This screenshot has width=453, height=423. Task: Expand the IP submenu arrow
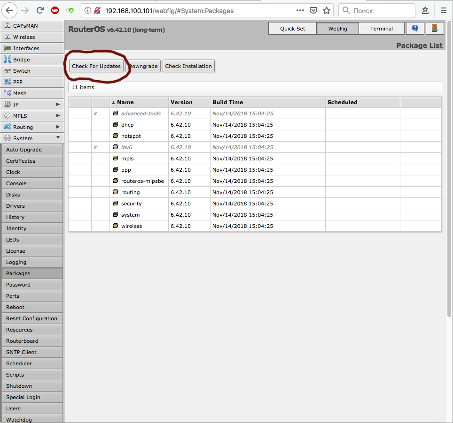coord(58,105)
